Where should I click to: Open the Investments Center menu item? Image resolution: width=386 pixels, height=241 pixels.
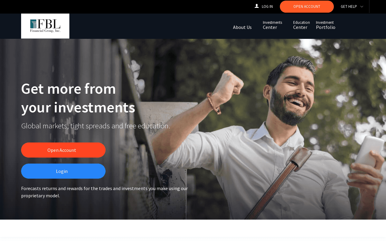click(x=272, y=25)
